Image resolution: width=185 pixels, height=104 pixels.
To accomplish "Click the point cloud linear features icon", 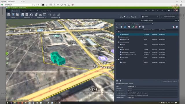I will 58,15.
